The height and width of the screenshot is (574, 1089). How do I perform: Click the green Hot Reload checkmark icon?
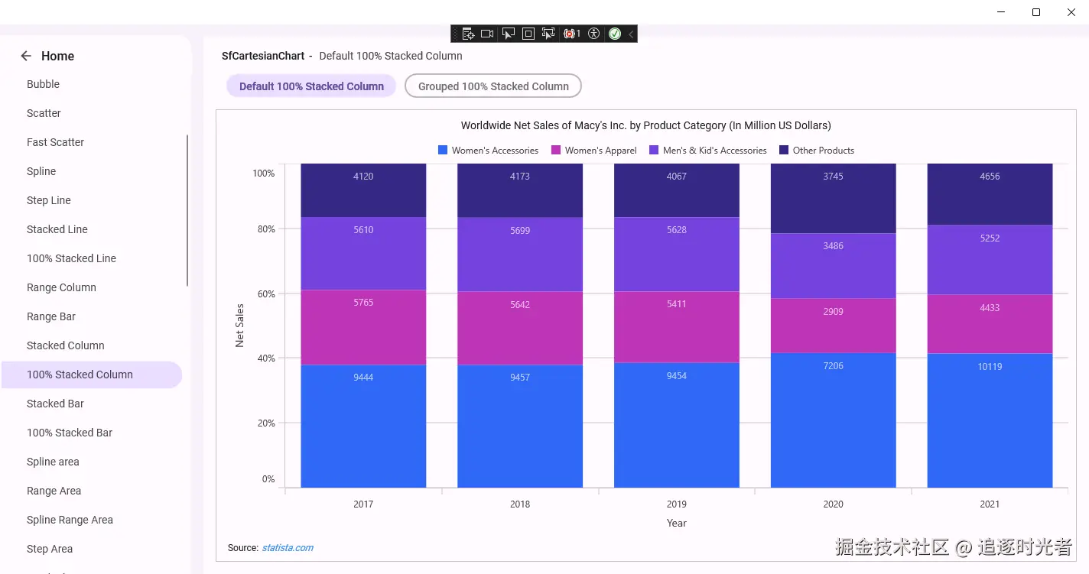tap(615, 34)
